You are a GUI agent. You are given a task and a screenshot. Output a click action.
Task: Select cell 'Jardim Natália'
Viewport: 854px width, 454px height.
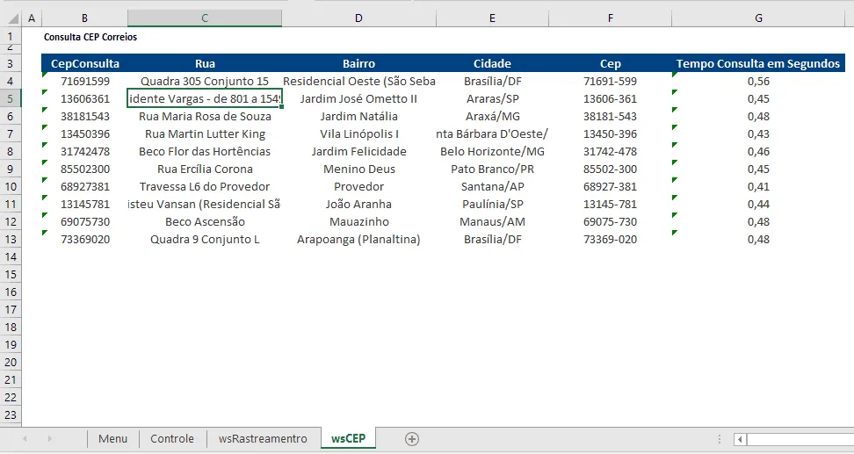pyautogui.click(x=358, y=116)
